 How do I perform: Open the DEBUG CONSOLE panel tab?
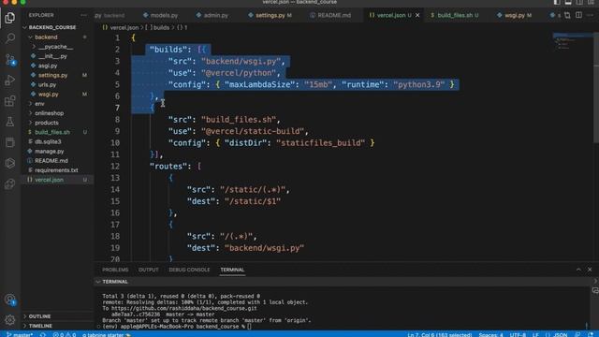[x=189, y=270]
